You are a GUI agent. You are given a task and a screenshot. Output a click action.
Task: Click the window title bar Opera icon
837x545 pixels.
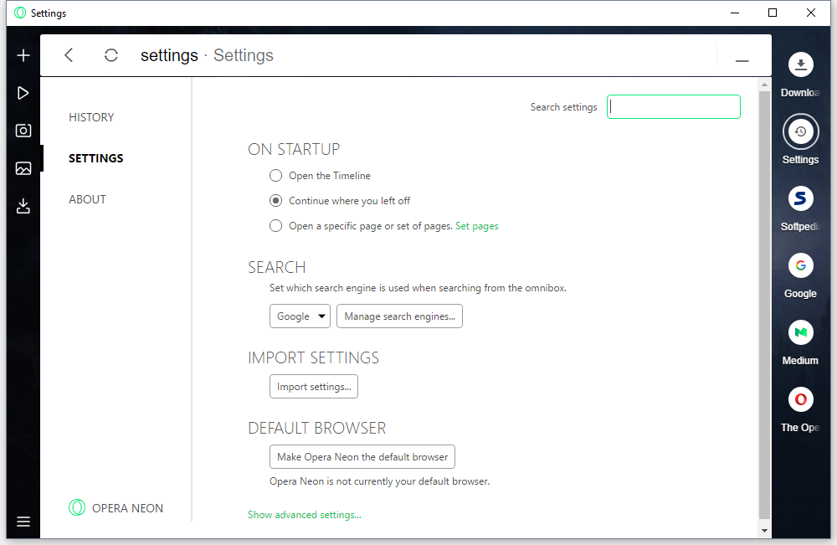click(20, 13)
